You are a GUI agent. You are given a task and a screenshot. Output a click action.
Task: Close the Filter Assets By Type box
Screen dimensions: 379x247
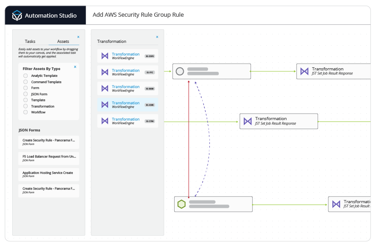(75, 67)
